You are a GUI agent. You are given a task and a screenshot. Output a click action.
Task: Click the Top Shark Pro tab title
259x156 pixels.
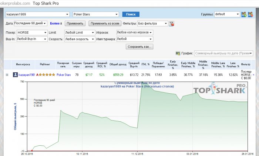(x=46, y=3)
